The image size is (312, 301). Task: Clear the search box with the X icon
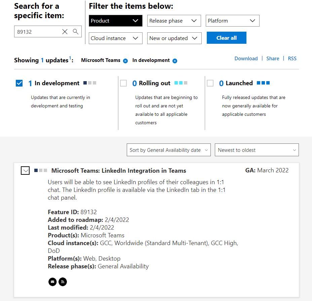65,32
